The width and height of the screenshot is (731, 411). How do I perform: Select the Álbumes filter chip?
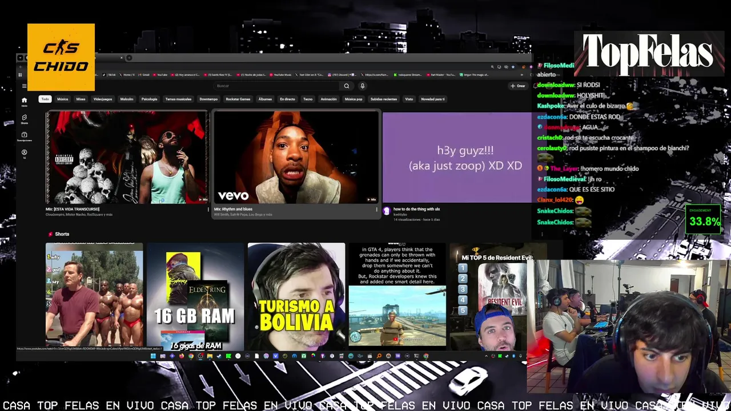(x=265, y=99)
